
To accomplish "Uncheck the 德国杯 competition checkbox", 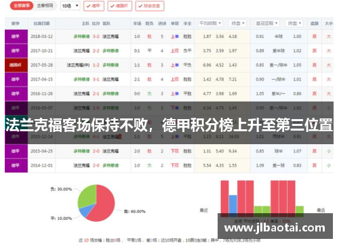I will pyautogui.click(x=119, y=6).
